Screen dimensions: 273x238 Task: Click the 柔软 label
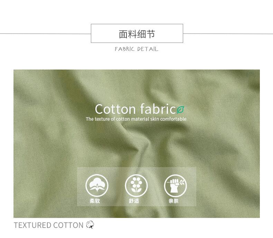pos(95,201)
